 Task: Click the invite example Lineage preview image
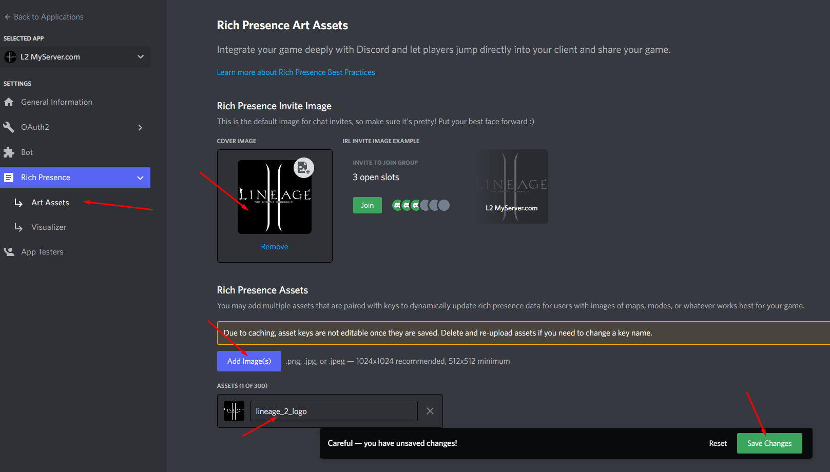point(512,186)
